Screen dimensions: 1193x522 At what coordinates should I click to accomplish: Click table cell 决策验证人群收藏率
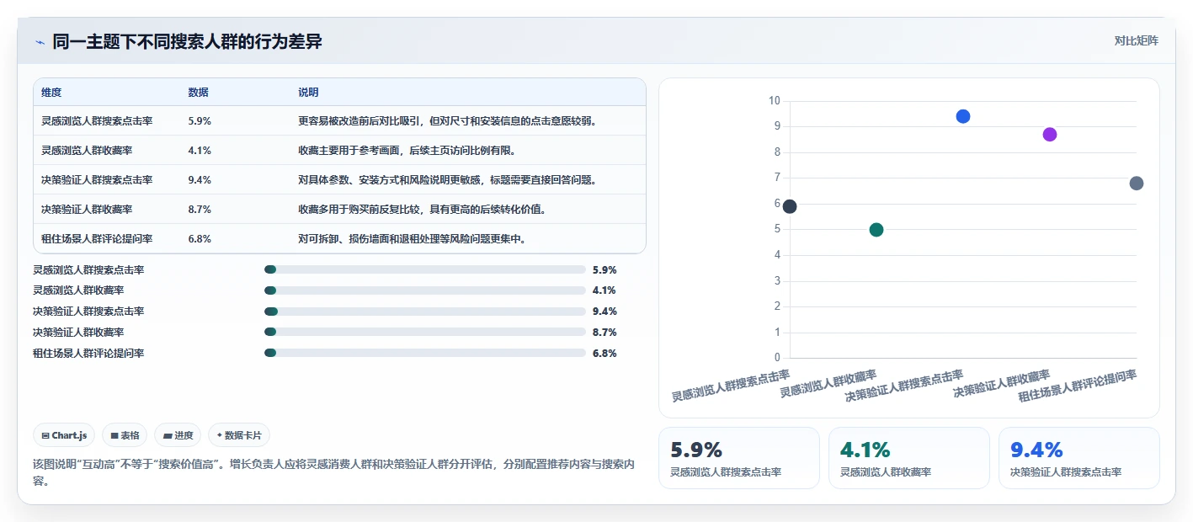click(87, 209)
